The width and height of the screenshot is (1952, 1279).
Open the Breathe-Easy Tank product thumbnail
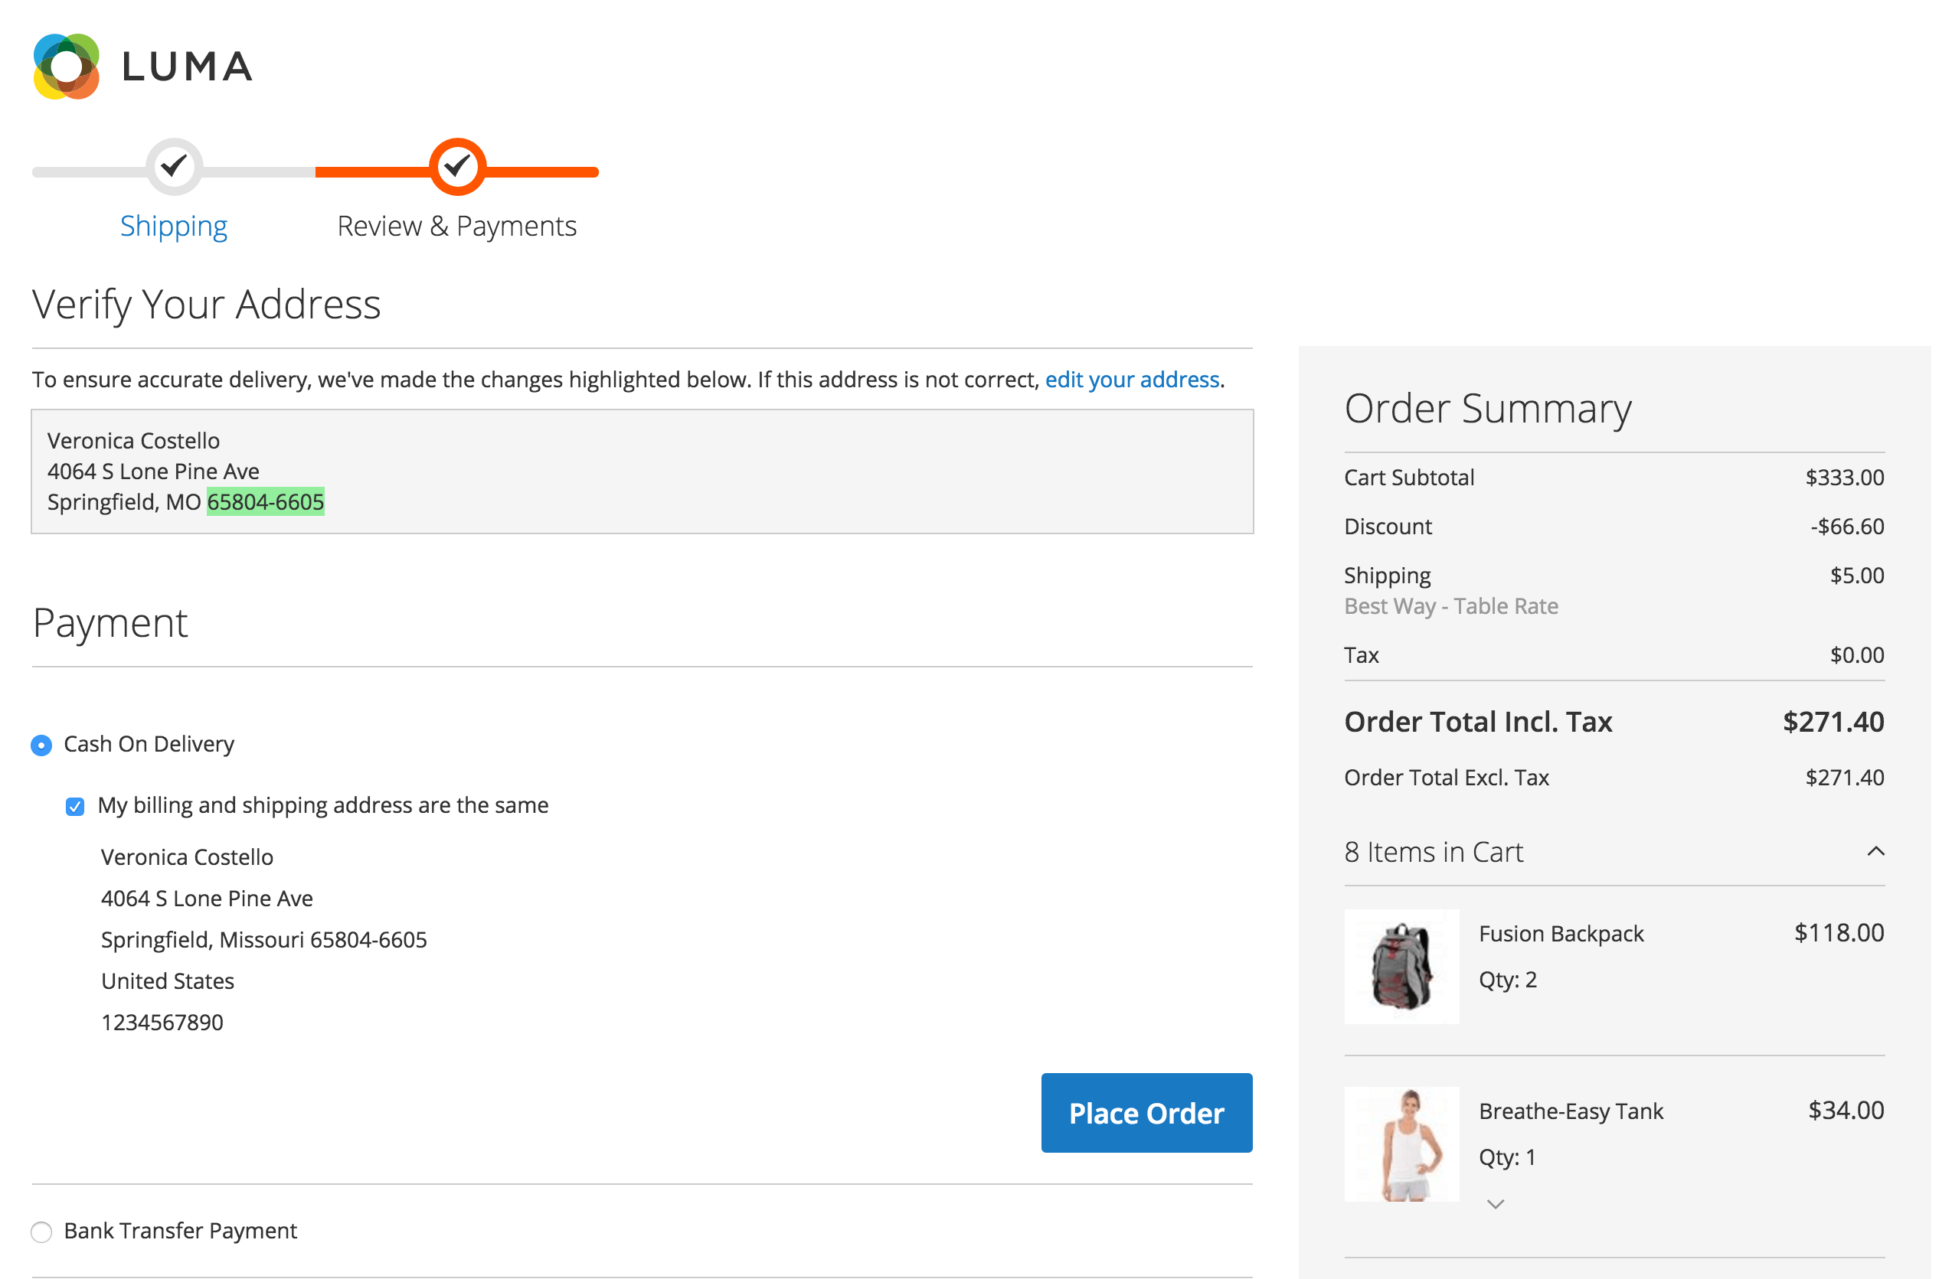point(1401,1144)
